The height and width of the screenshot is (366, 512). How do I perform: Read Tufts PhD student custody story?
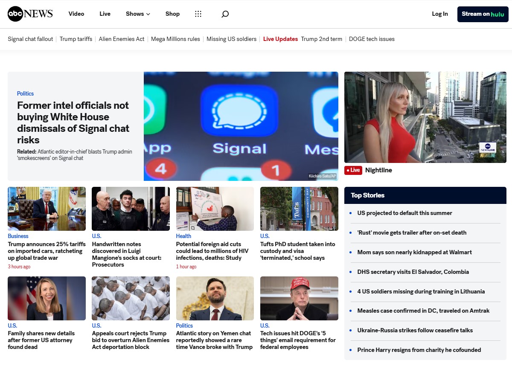click(x=298, y=251)
